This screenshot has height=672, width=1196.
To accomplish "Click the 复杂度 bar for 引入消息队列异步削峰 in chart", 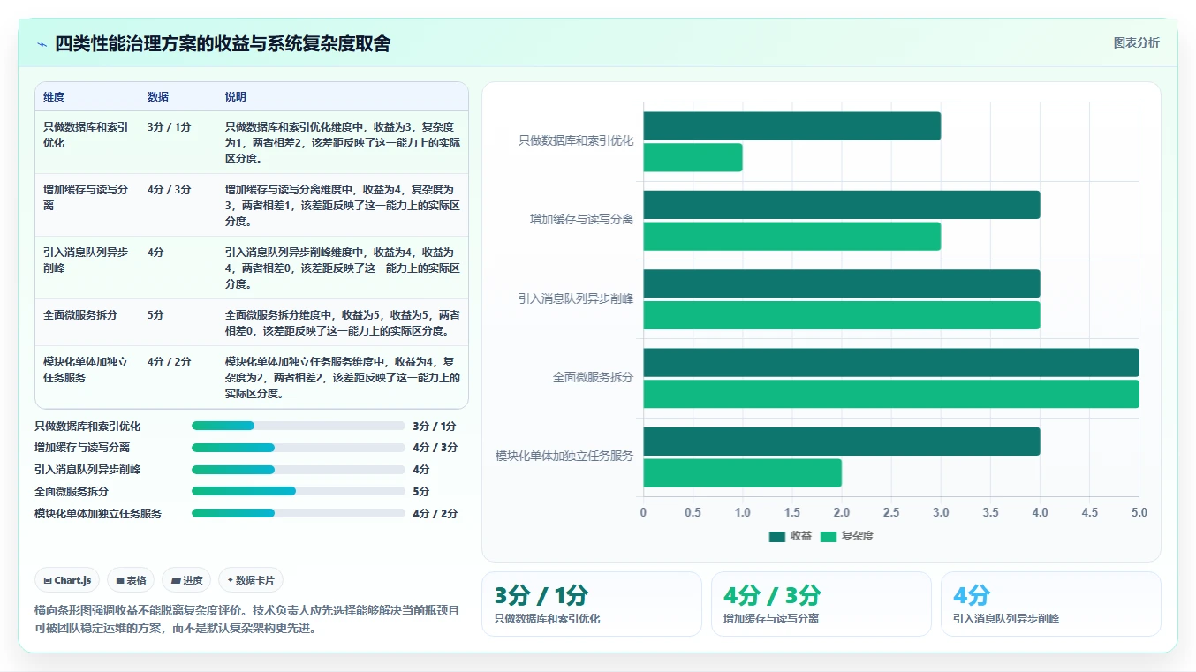I will 841,315.
